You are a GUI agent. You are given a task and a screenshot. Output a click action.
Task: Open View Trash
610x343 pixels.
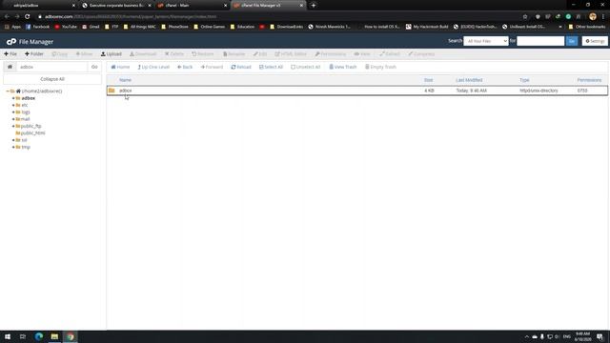[x=343, y=67]
